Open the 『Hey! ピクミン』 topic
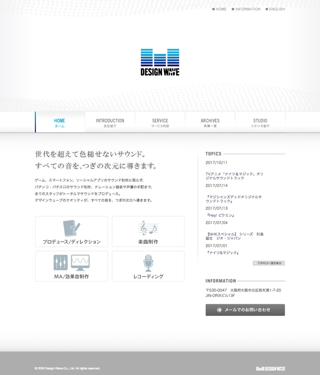 pos(220,215)
